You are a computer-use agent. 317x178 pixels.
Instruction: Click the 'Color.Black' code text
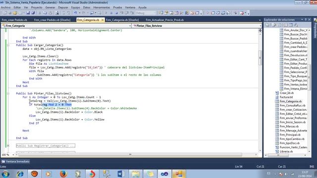(x=94, y=112)
